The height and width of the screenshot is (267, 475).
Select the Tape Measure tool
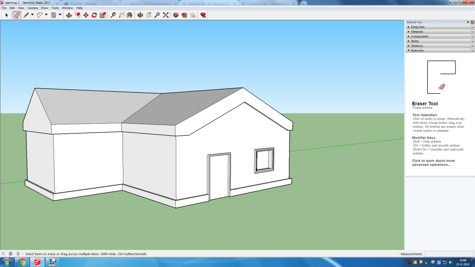click(113, 15)
